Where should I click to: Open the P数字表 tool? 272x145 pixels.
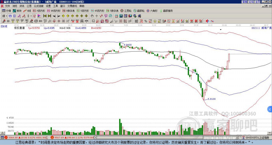[69, 11]
